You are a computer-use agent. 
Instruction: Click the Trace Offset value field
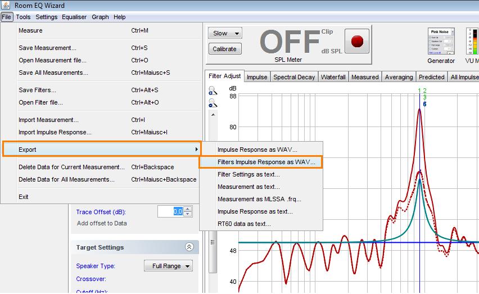pos(171,211)
